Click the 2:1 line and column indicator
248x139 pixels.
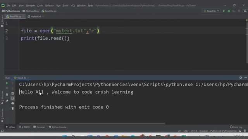[x=180, y=131]
